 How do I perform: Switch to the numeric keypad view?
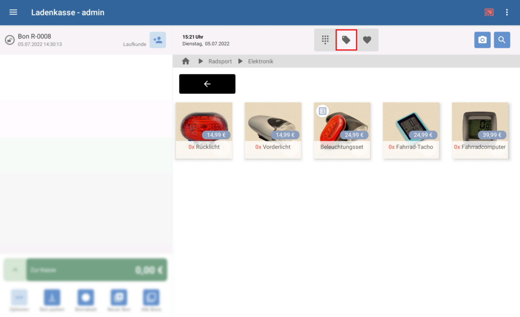(325, 40)
